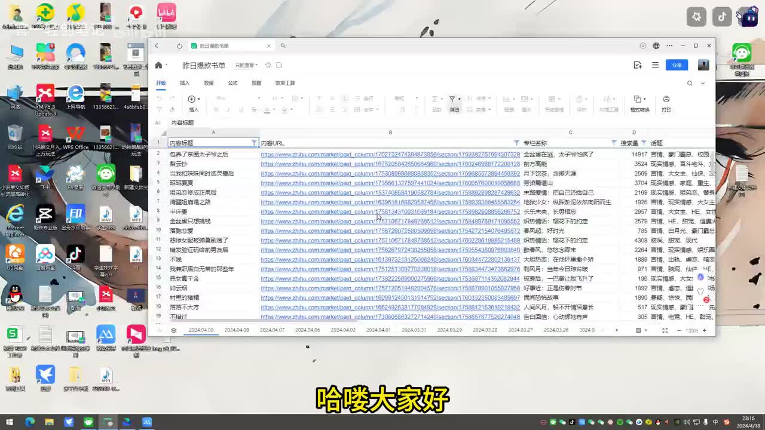Click the globe icon in title bar
The width and height of the screenshot is (765, 430).
(656, 46)
